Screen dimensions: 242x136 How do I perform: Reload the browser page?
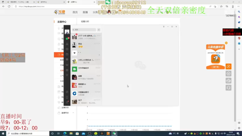[x=9, y=6]
